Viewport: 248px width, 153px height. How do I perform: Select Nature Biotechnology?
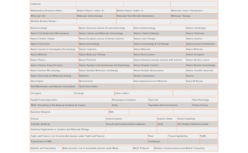(x=145, y=28)
